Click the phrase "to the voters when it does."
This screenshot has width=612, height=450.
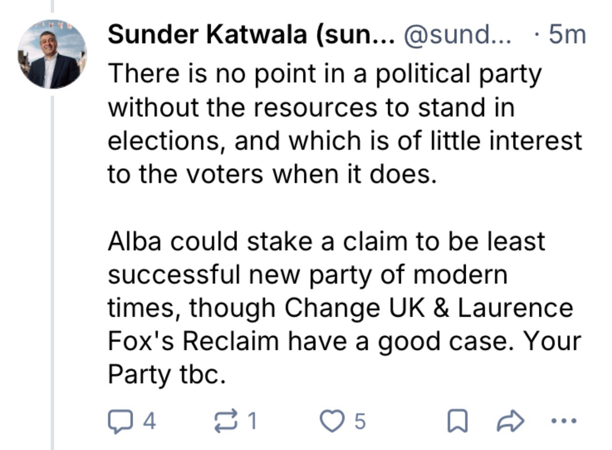271,173
